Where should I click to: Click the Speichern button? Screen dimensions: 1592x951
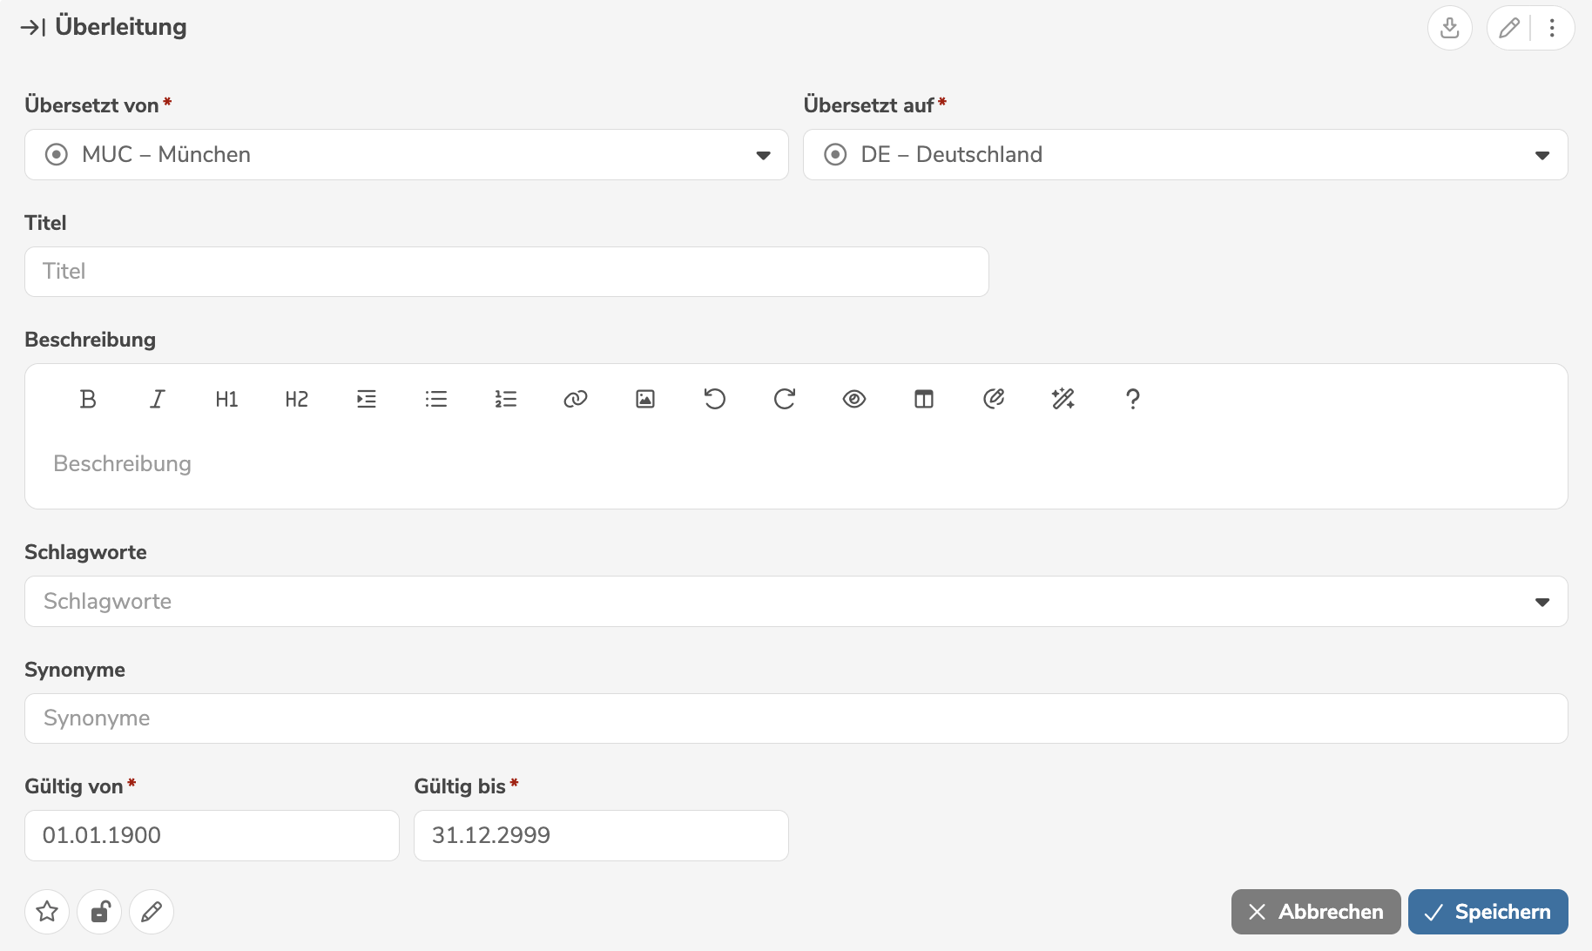1487,912
